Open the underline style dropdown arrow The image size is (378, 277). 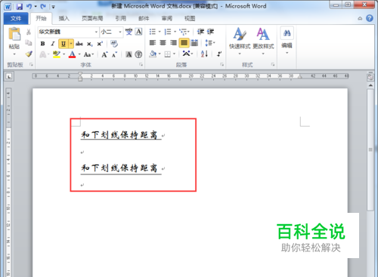click(x=71, y=44)
